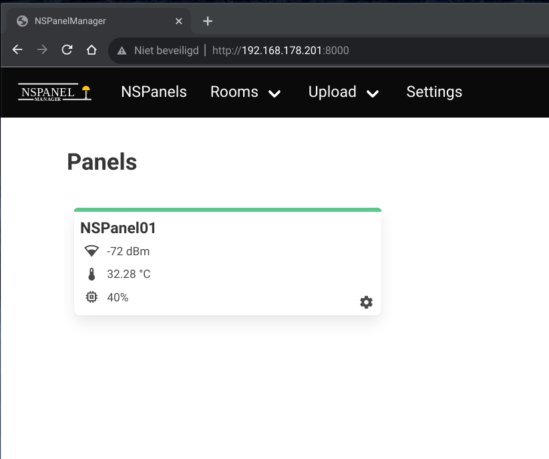Expand the Rooms dropdown menu

[x=234, y=92]
